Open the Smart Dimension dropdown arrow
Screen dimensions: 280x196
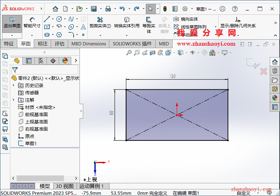click(32, 35)
